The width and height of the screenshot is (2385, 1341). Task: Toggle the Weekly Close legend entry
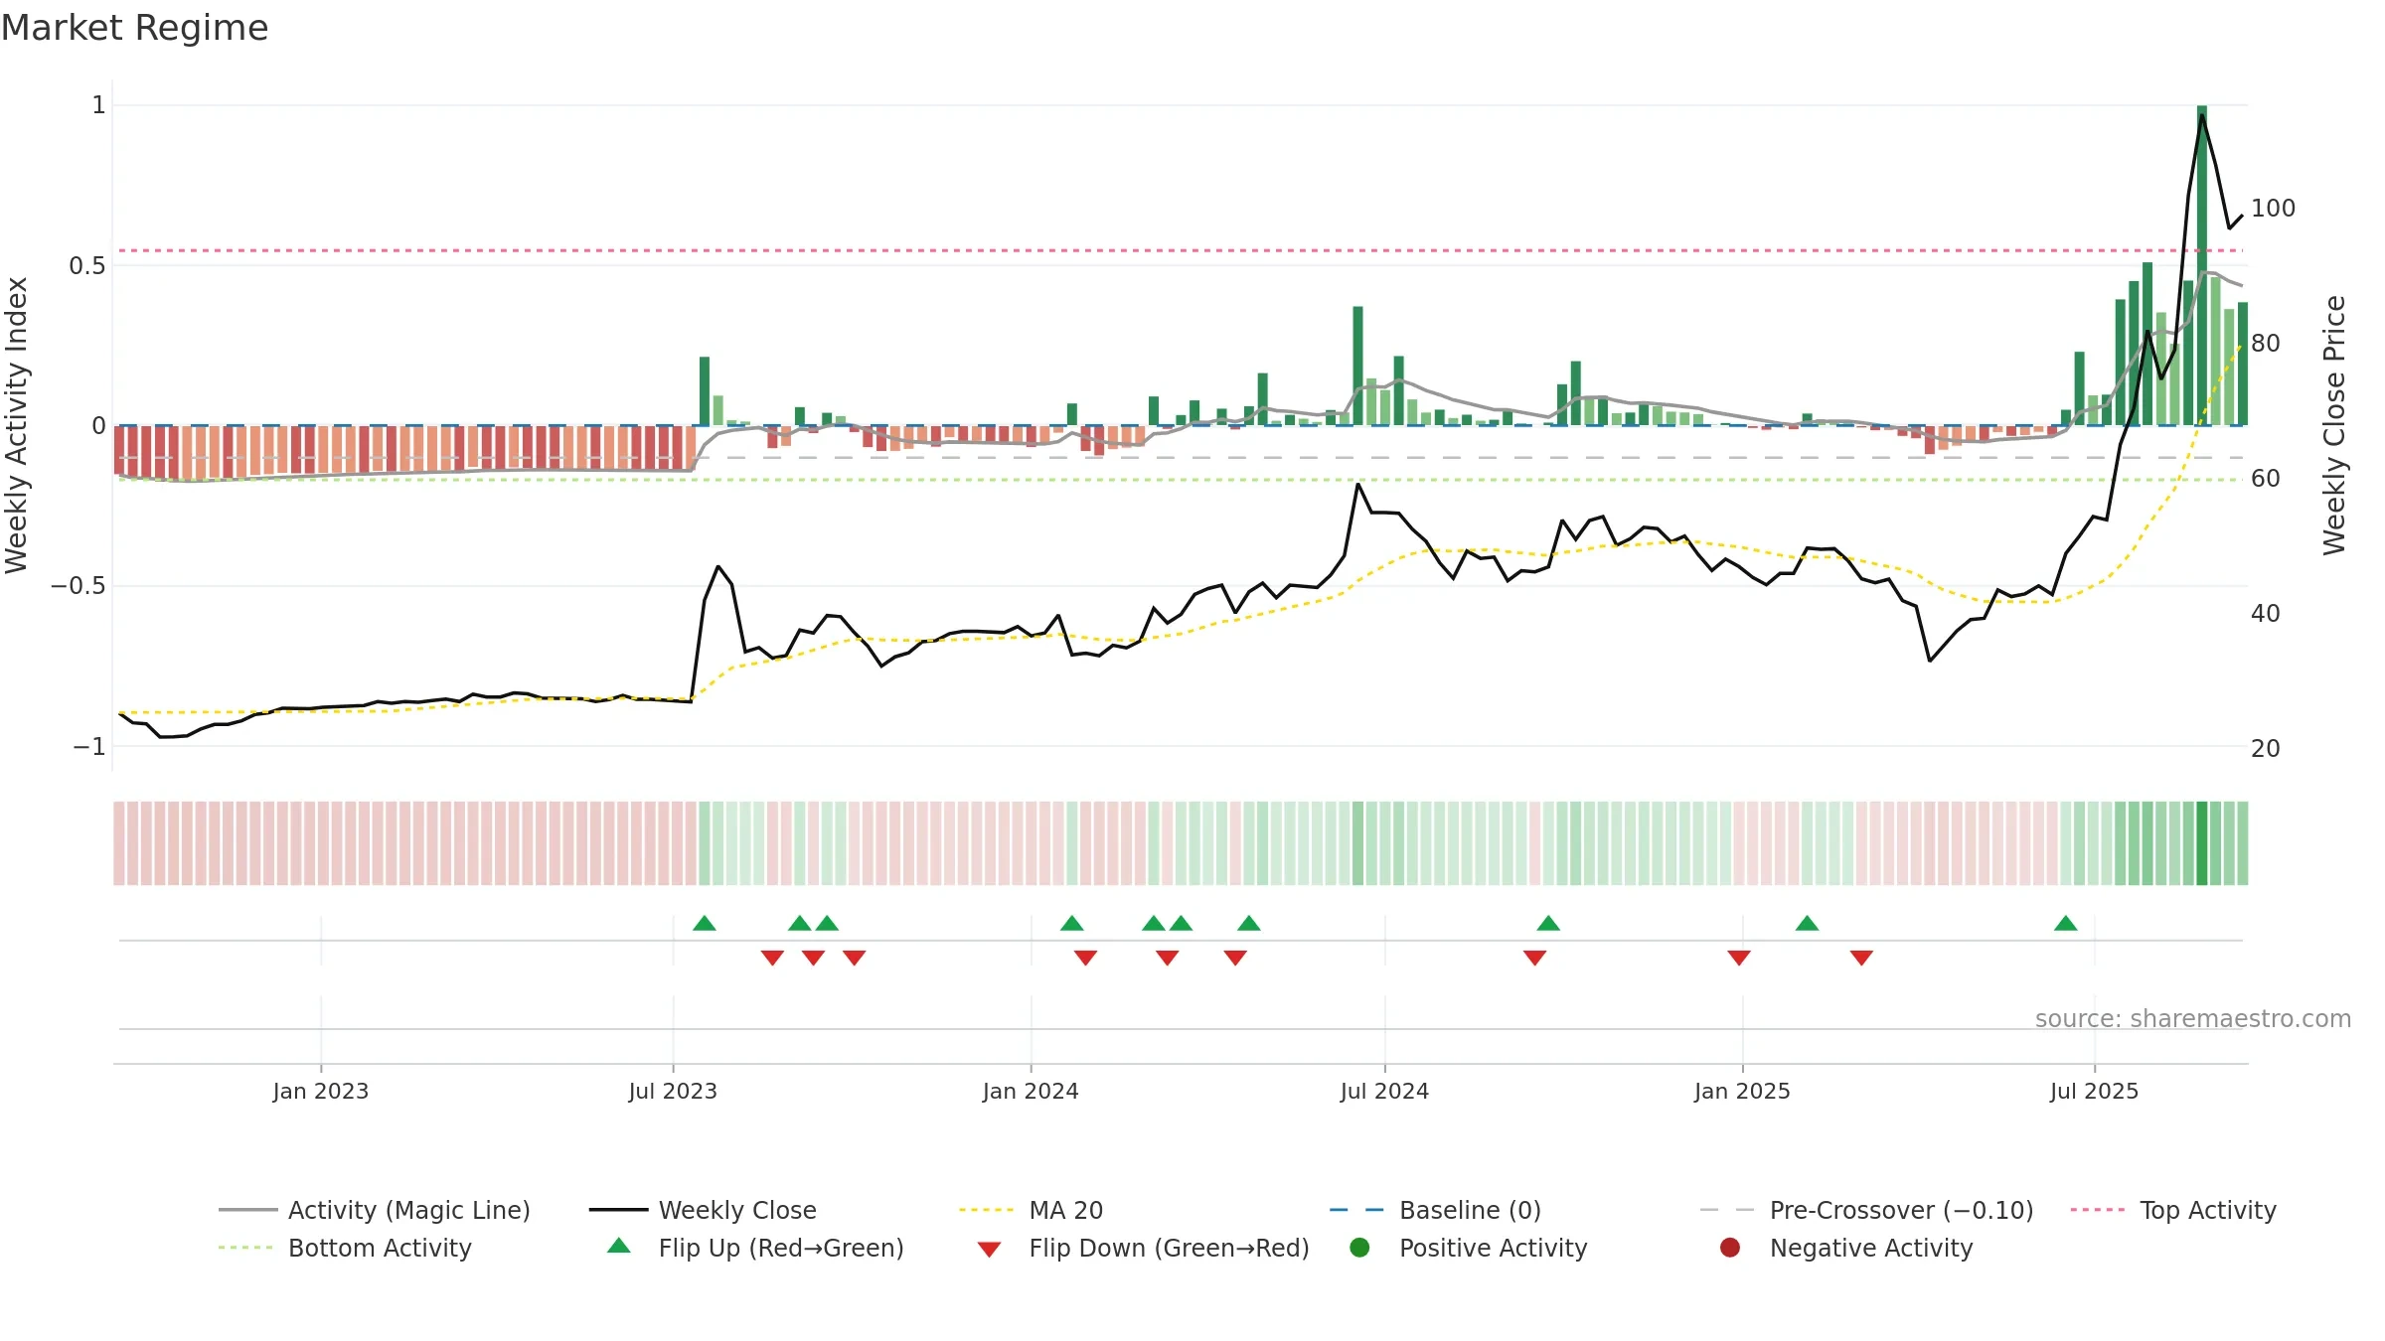pyautogui.click(x=703, y=1210)
